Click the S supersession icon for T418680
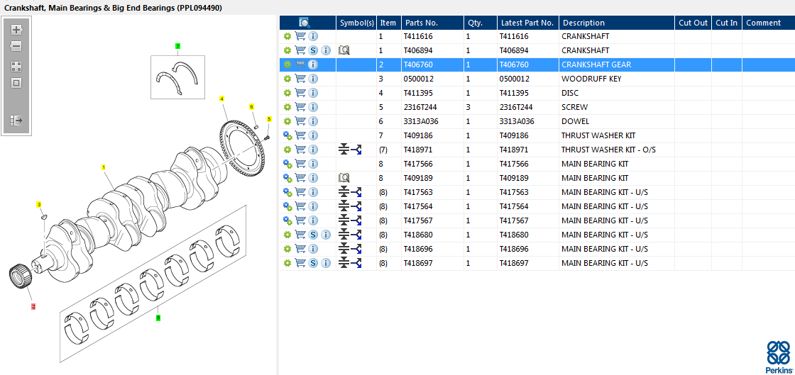The height and width of the screenshot is (375, 795). click(313, 235)
